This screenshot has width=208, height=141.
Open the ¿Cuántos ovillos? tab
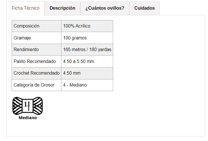[105, 8]
